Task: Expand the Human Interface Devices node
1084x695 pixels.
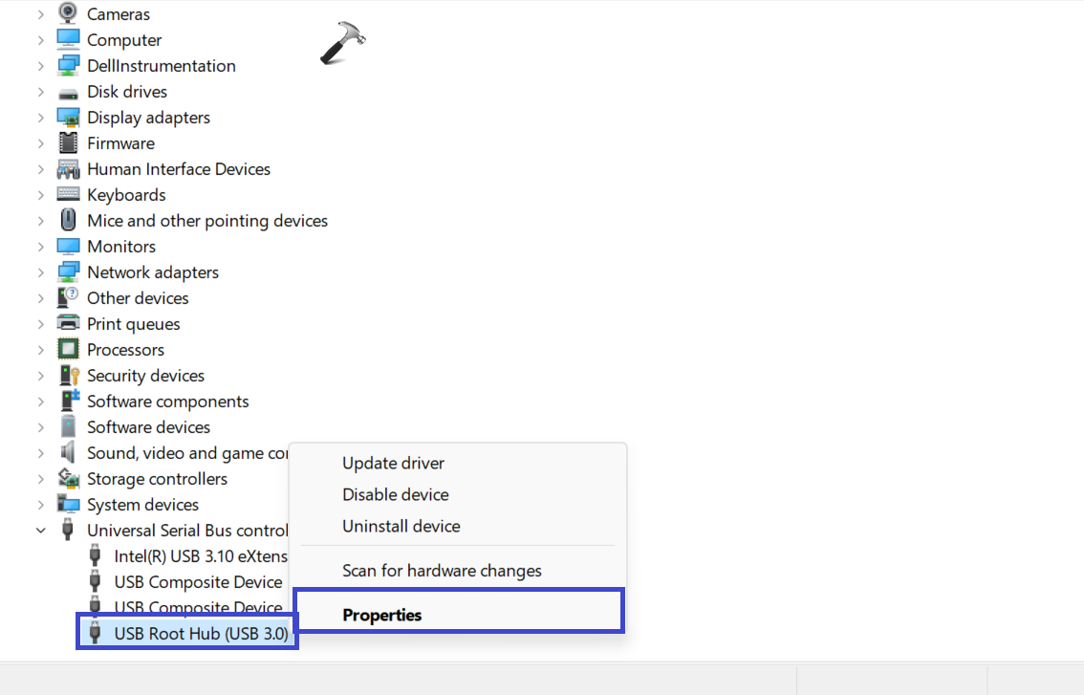Action: click(41, 169)
